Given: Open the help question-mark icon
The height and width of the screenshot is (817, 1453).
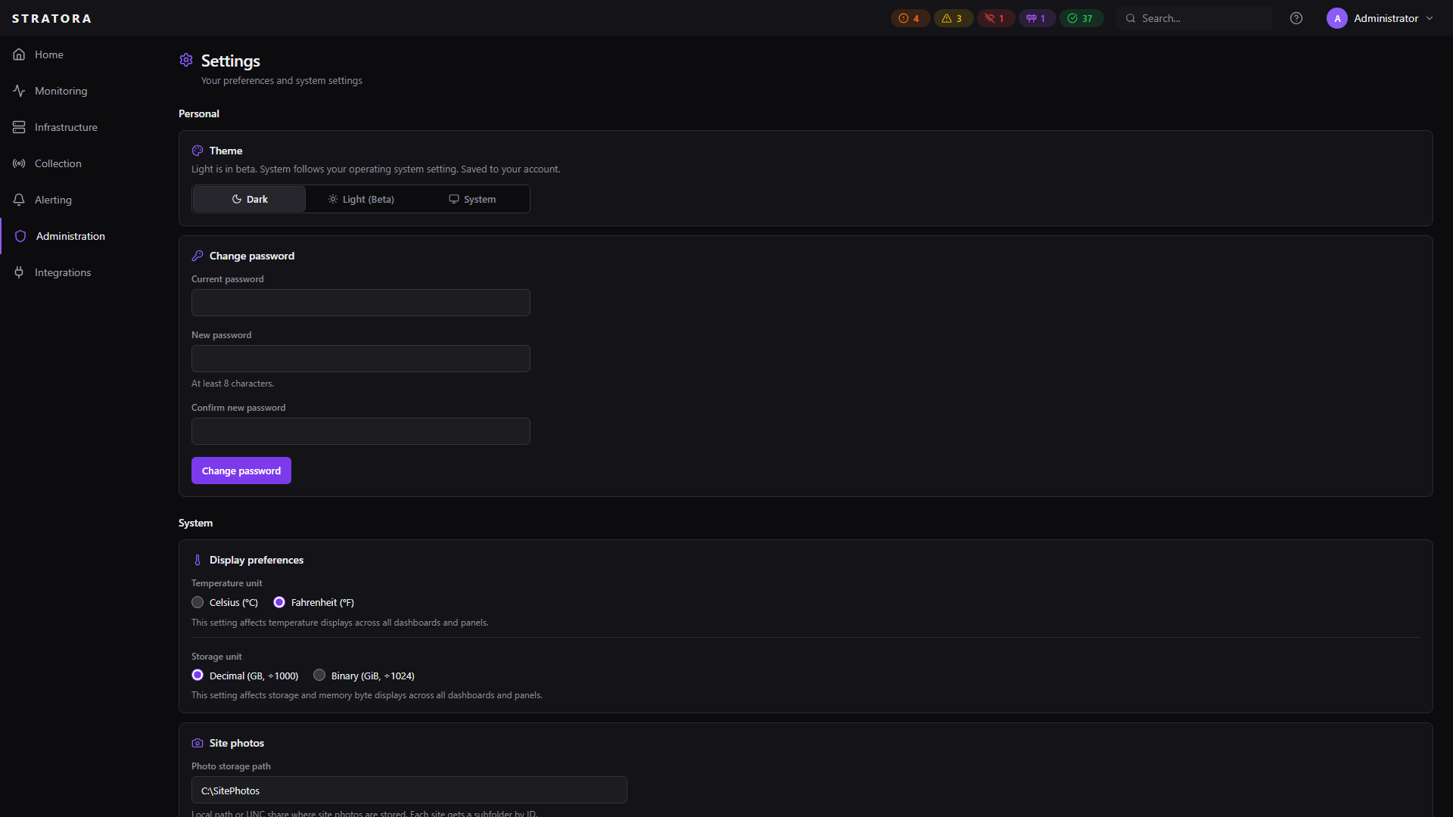Looking at the screenshot, I should click(x=1296, y=18).
